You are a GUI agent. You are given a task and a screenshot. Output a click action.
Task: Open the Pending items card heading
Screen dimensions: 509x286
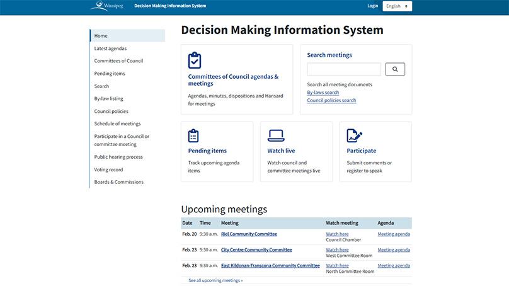click(207, 151)
